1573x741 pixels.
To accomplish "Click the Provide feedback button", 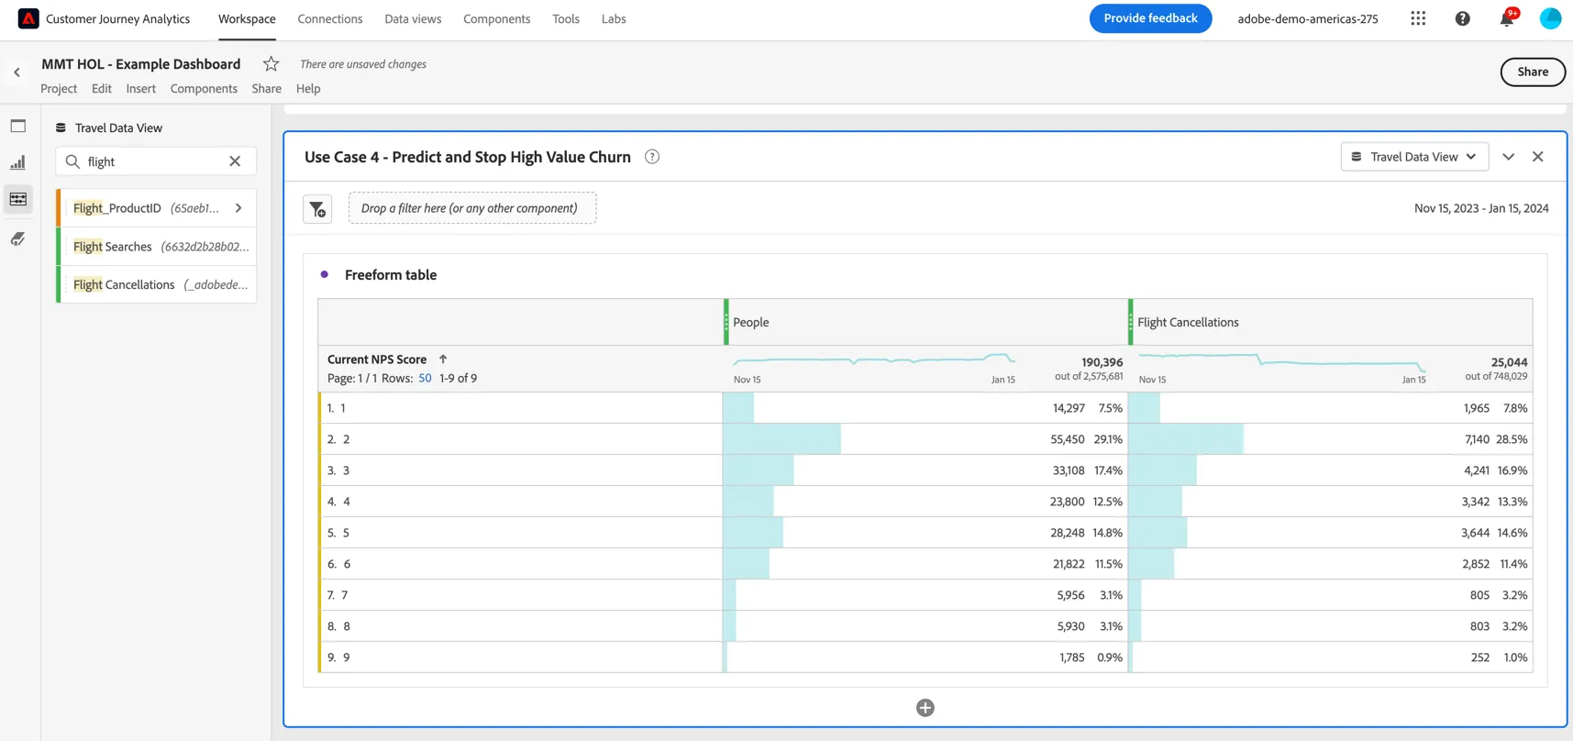I will tap(1150, 18).
